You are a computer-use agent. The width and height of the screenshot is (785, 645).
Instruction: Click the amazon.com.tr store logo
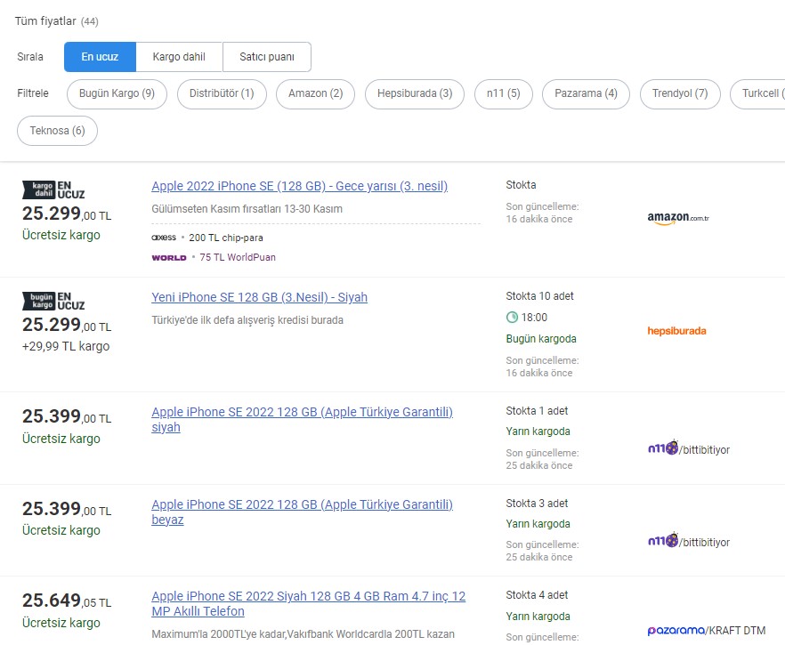pyautogui.click(x=678, y=218)
